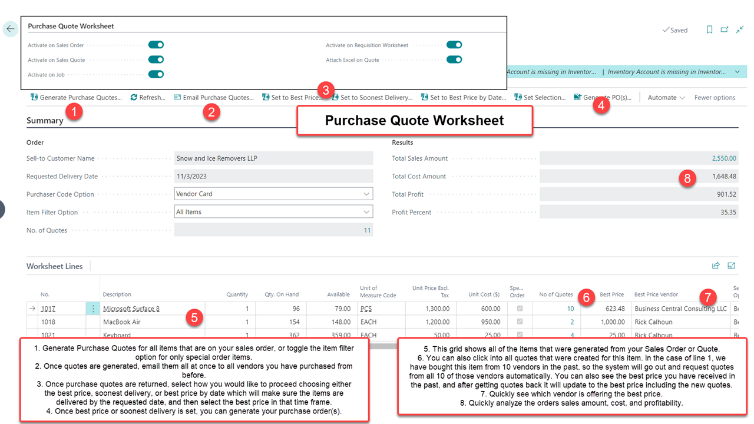Click Sell-to Customer Name field

tap(273, 158)
